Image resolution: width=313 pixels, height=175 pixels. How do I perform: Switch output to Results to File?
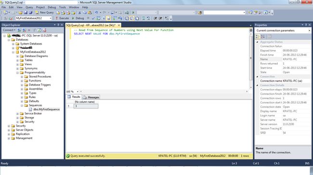tap(137, 18)
